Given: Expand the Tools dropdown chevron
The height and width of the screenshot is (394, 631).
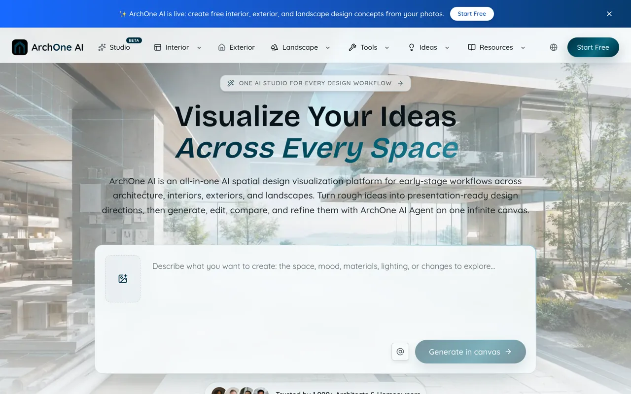Looking at the screenshot, I should [x=387, y=47].
